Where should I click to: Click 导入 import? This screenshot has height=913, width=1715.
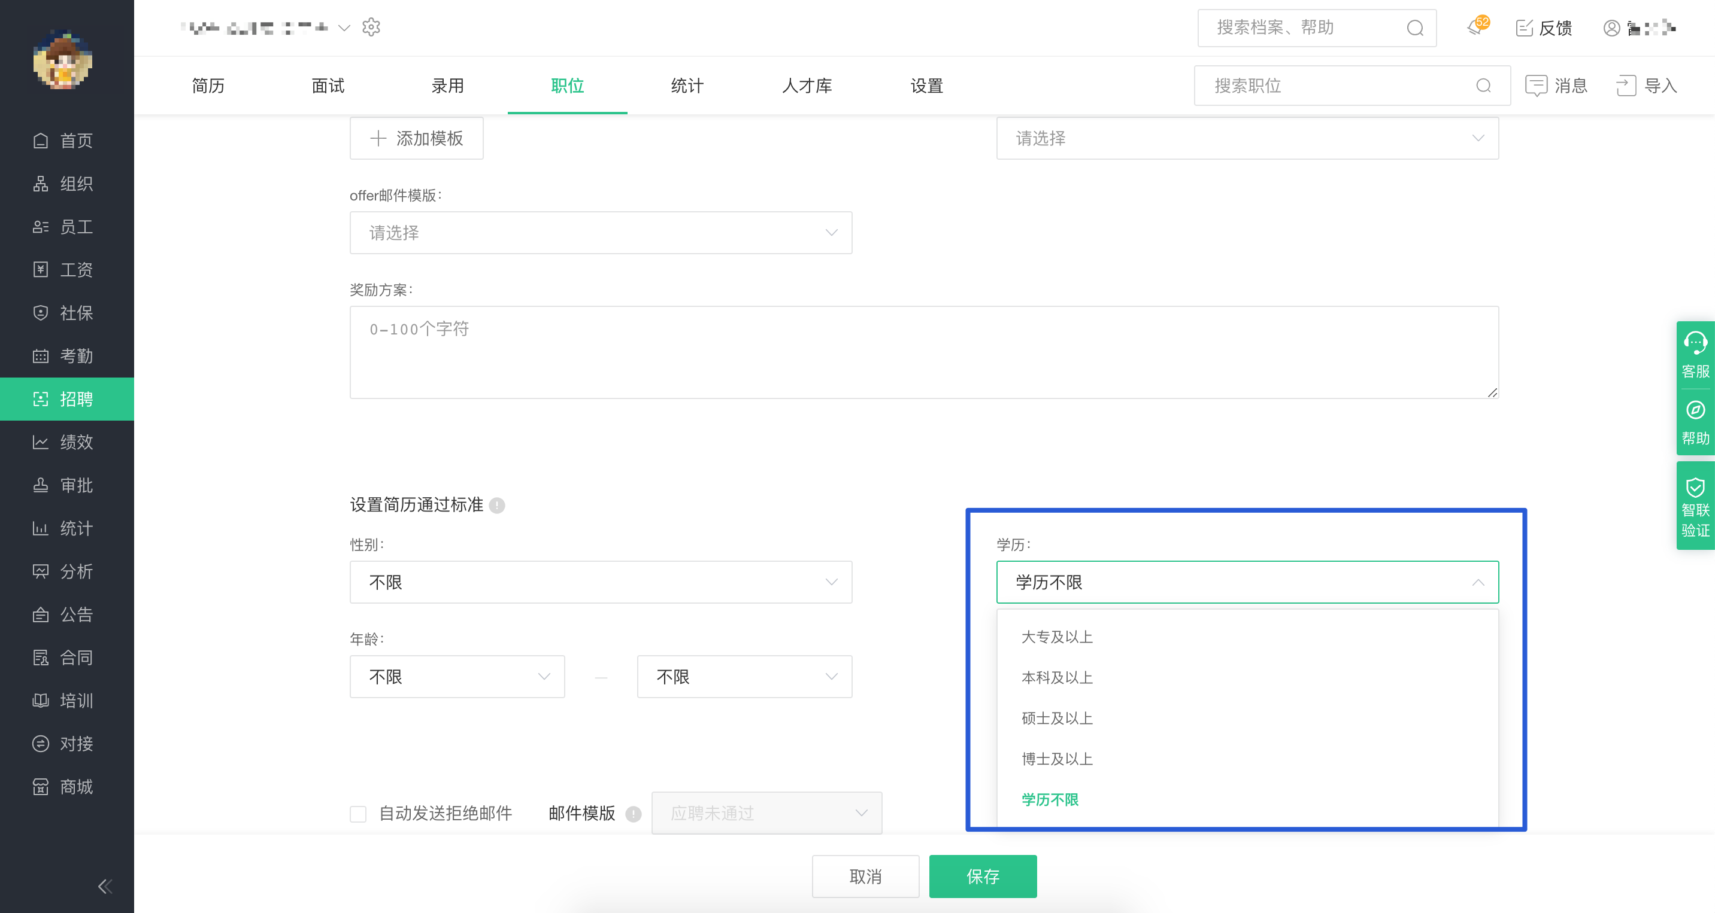coord(1646,86)
